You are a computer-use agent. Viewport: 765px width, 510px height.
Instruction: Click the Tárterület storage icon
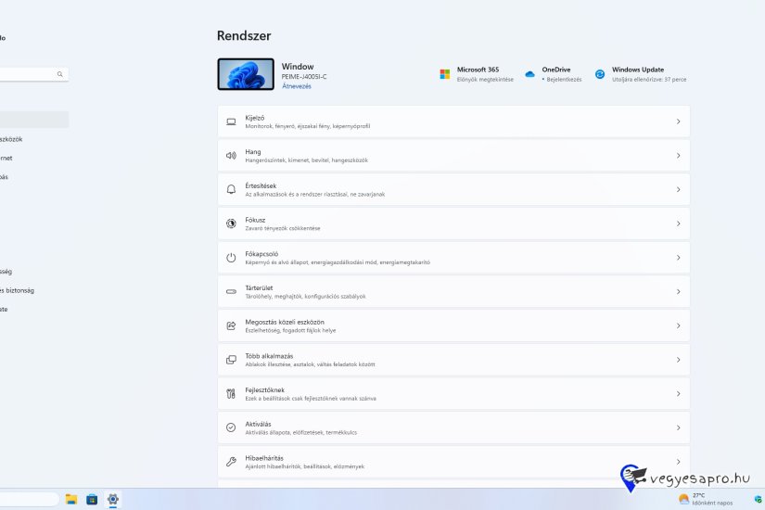(x=231, y=291)
